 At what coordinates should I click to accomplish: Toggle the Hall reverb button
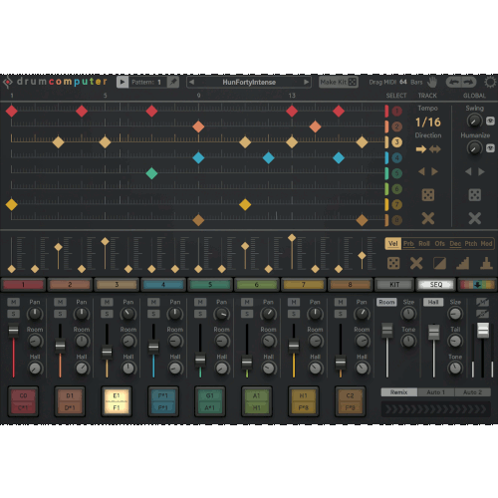[433, 302]
